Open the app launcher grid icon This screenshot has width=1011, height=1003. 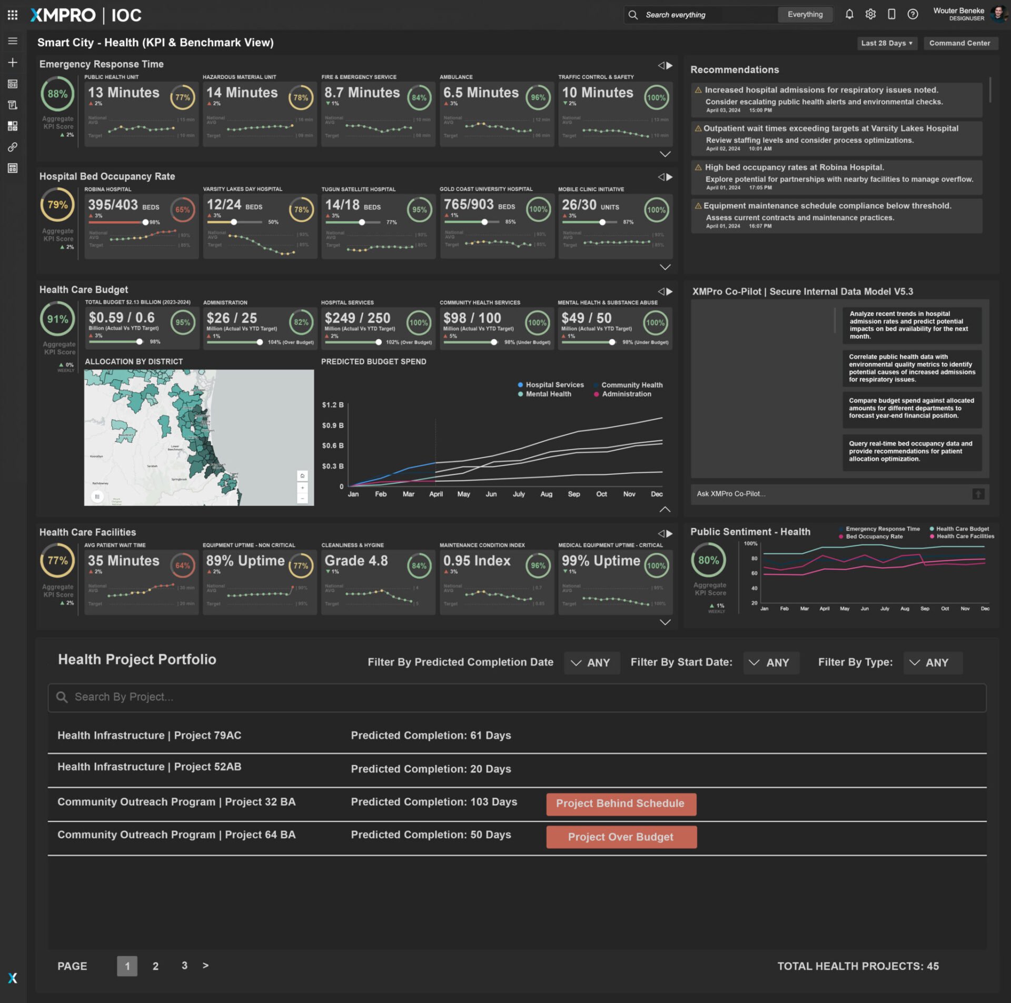tap(13, 15)
